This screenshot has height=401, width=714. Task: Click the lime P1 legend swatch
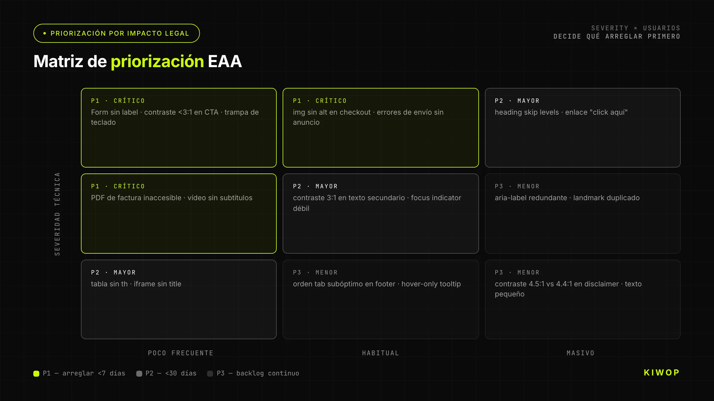click(36, 374)
